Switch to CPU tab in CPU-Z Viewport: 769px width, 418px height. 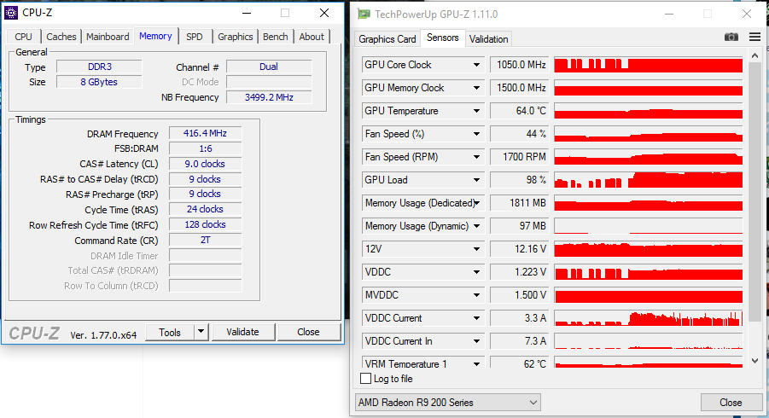click(24, 37)
